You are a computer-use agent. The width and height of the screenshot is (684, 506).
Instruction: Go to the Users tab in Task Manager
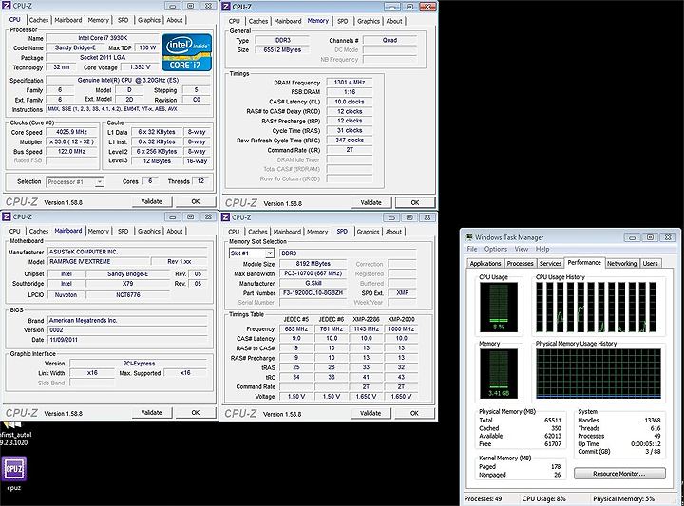650,263
